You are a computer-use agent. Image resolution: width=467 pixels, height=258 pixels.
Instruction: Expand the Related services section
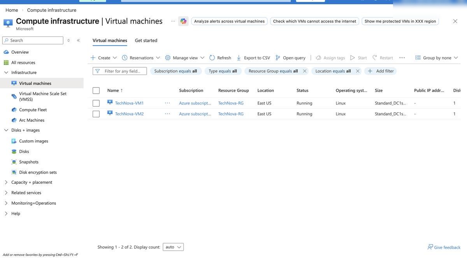coord(6,193)
